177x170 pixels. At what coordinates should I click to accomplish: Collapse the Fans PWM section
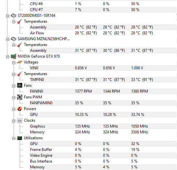tap(14, 97)
